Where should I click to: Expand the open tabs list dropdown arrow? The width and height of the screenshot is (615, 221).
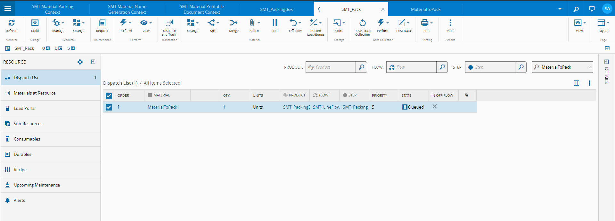pyautogui.click(x=560, y=9)
